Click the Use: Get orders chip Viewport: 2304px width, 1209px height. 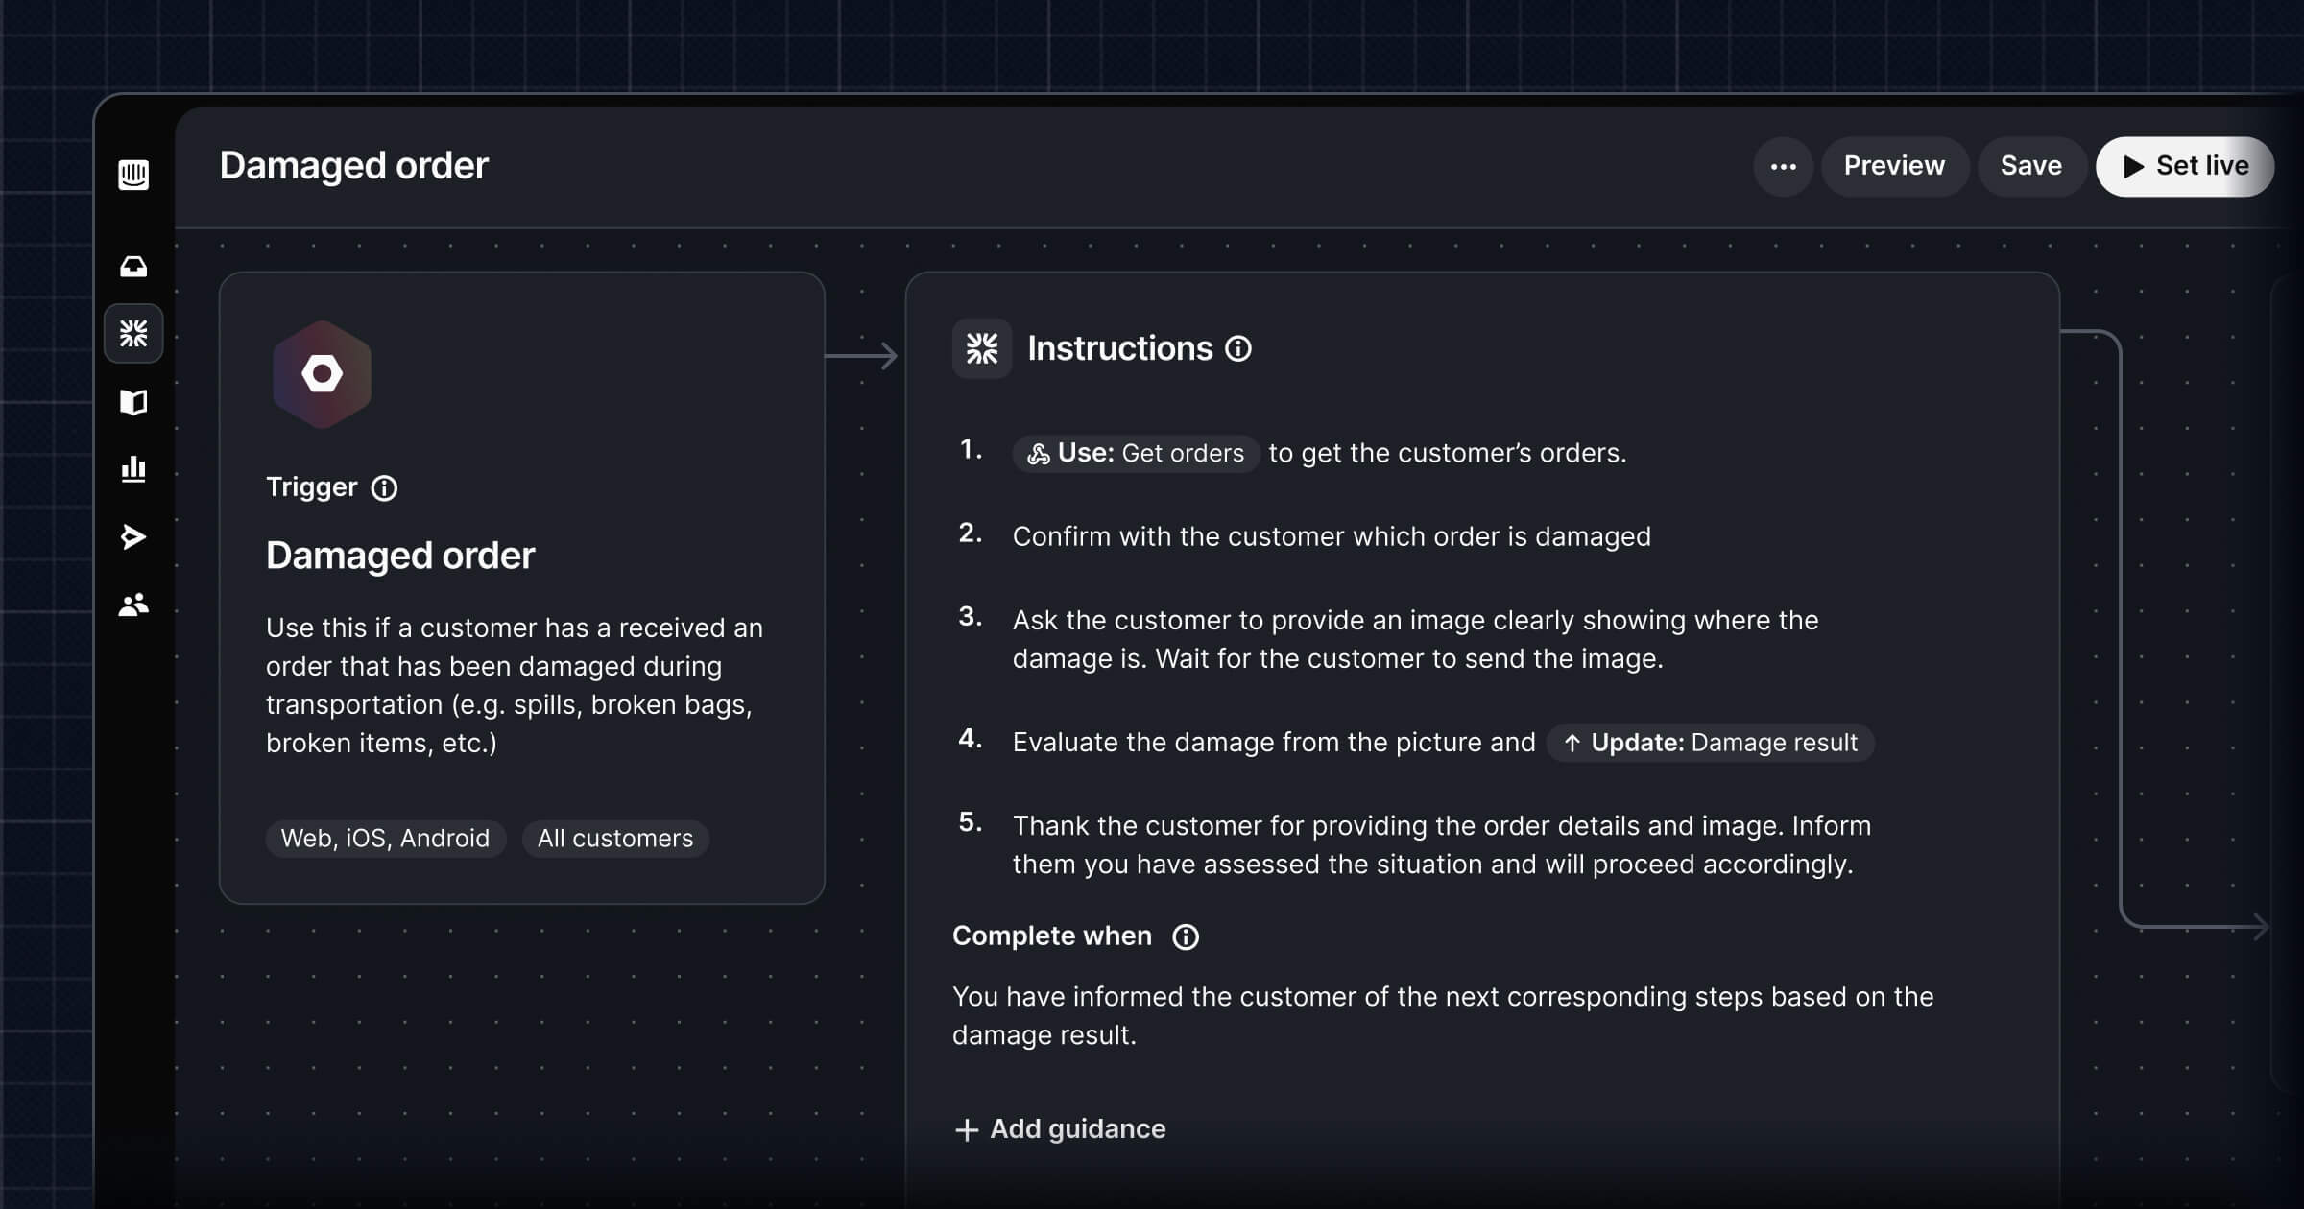point(1136,454)
